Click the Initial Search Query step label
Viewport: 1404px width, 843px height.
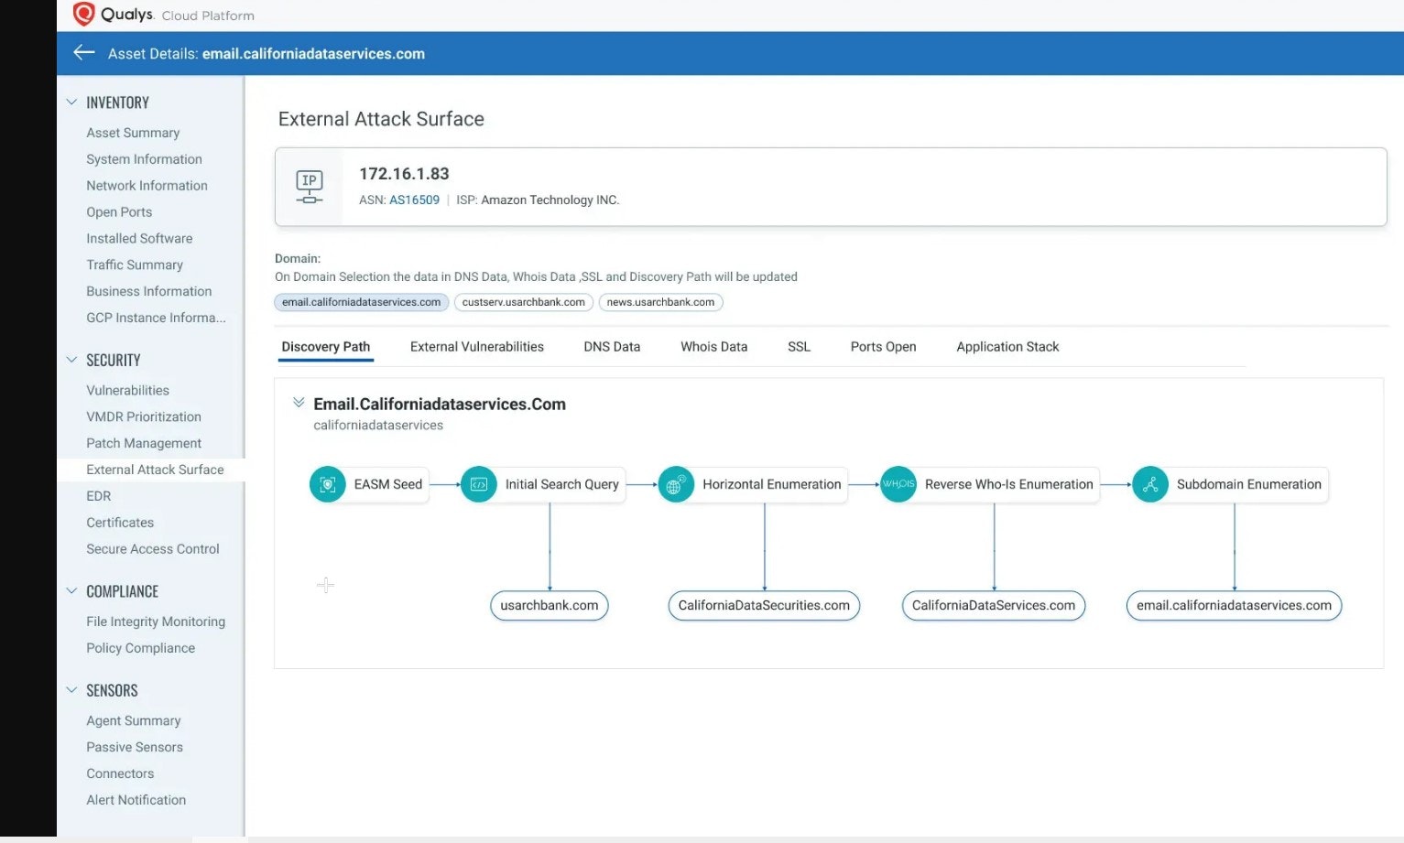pos(562,484)
